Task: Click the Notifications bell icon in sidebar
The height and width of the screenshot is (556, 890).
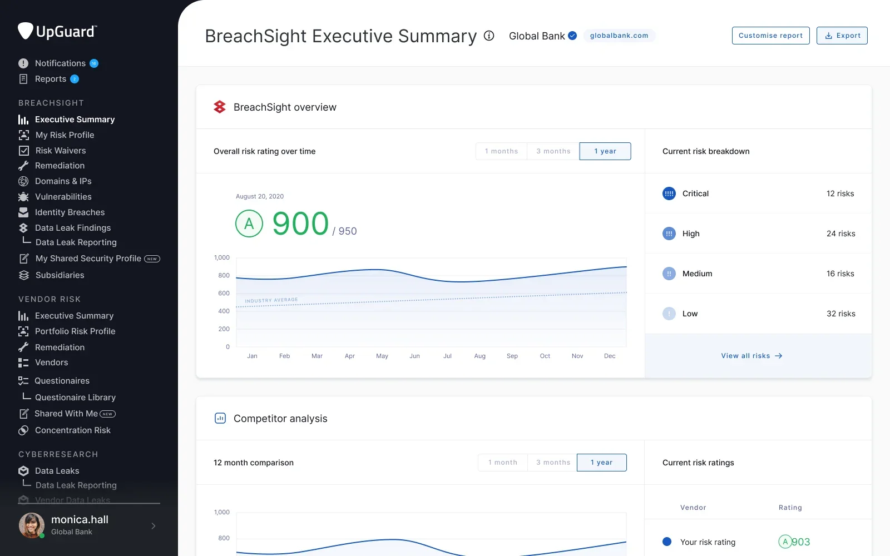Action: tap(23, 63)
